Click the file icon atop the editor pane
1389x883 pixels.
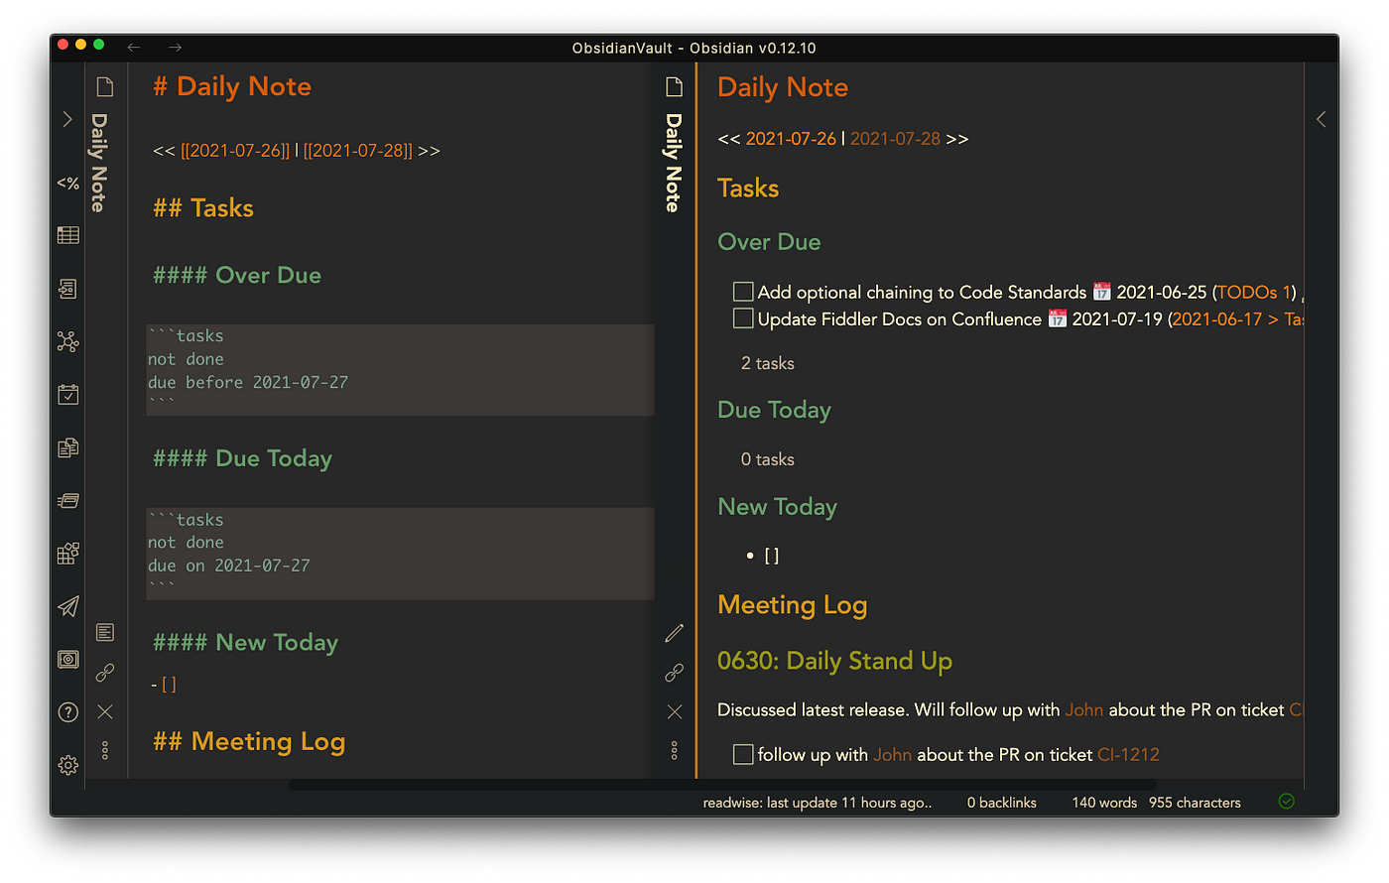(x=105, y=87)
